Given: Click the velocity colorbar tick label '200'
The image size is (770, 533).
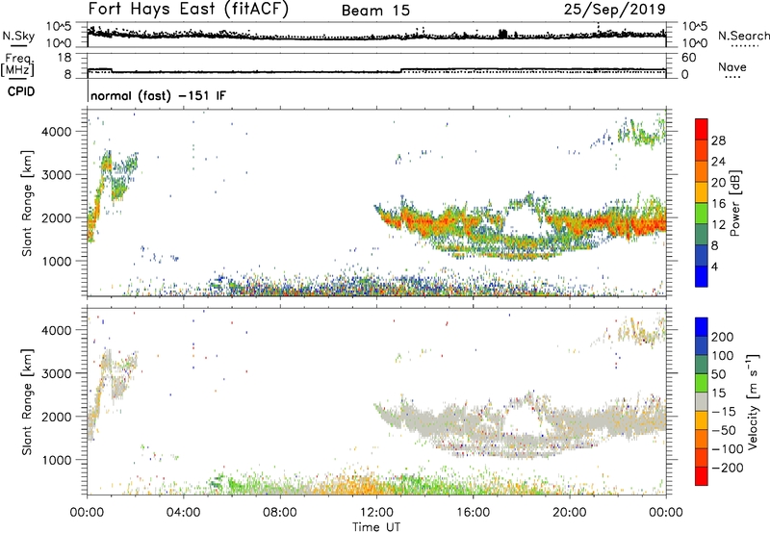Looking at the screenshot, I should point(723,337).
